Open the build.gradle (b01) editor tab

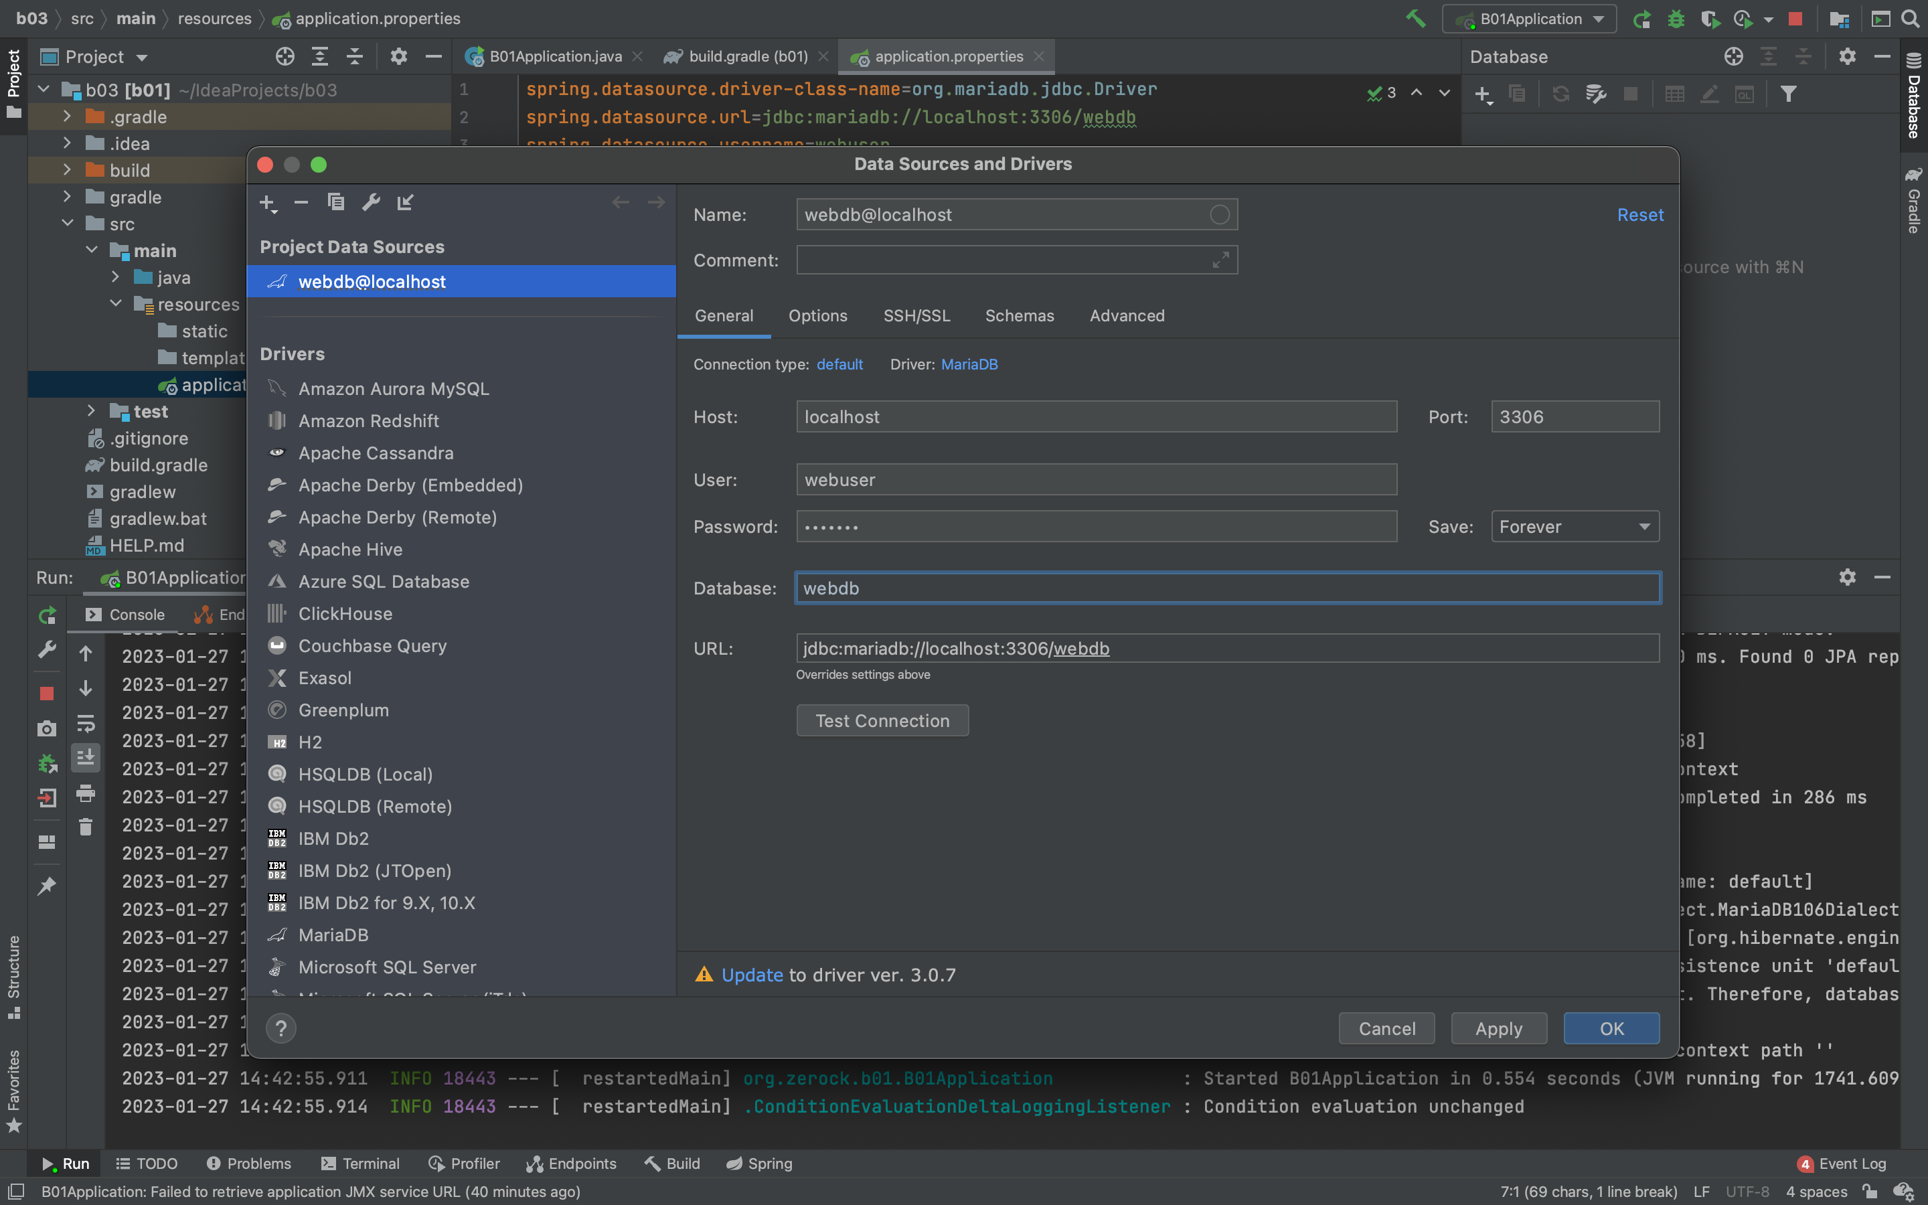(748, 57)
